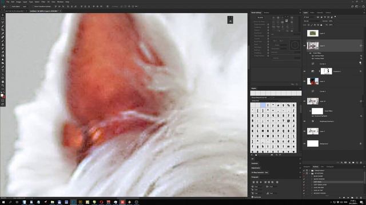Switch to the Channels tab

(x=320, y=13)
